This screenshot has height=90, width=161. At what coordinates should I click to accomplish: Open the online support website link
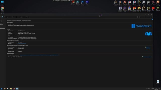22,43
